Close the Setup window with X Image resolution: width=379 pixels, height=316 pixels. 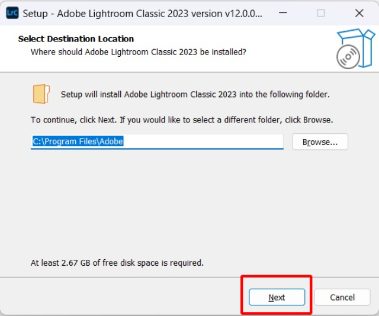pos(359,13)
